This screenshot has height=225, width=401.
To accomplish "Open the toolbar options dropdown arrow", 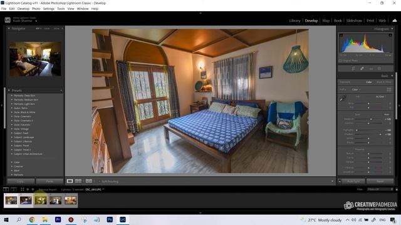I will [x=332, y=181].
